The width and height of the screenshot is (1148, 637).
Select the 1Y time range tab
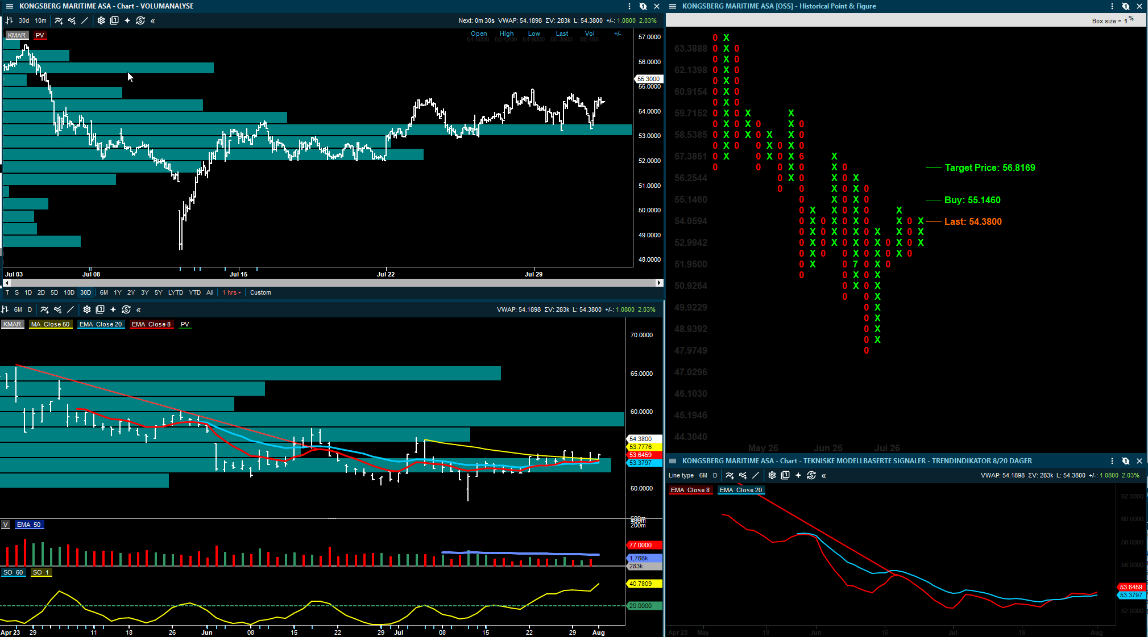pyautogui.click(x=118, y=293)
